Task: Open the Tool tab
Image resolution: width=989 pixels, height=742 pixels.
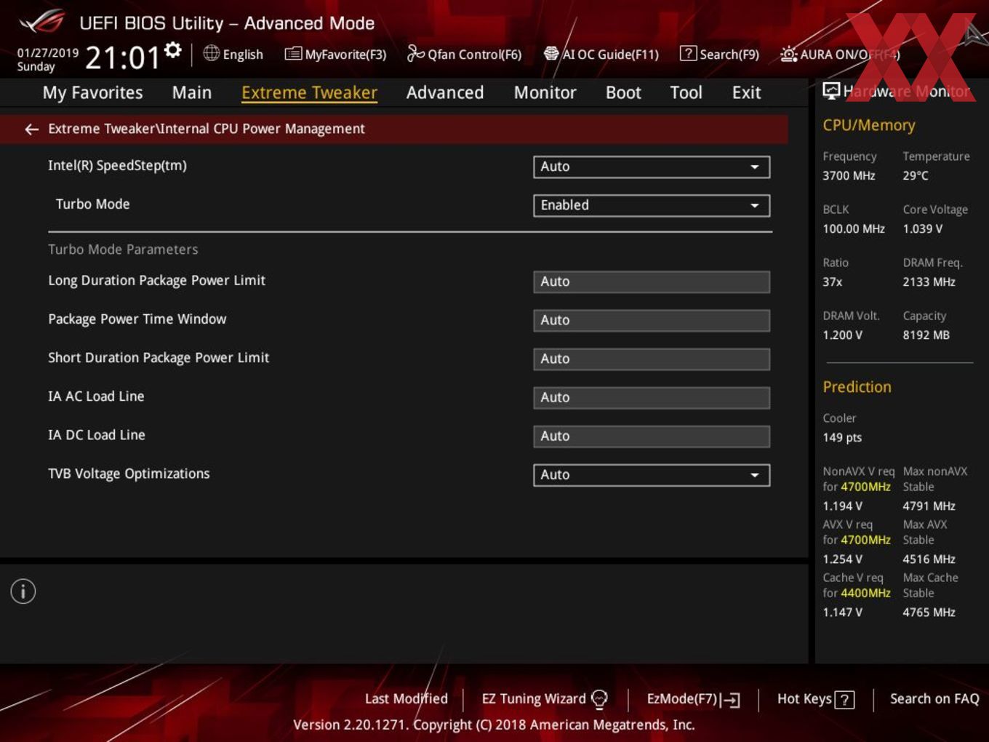Action: (686, 92)
